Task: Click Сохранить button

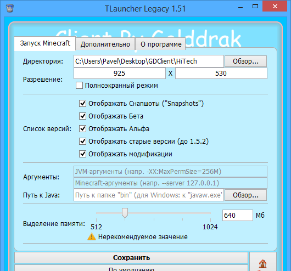Action: point(131,258)
